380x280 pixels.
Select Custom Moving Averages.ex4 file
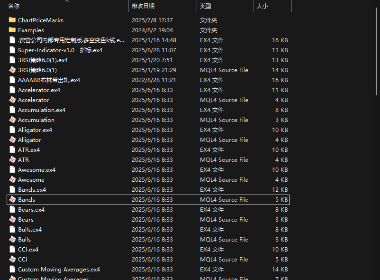point(59,269)
